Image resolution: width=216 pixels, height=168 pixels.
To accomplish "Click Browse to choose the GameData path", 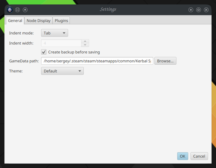I will pos(165,61).
